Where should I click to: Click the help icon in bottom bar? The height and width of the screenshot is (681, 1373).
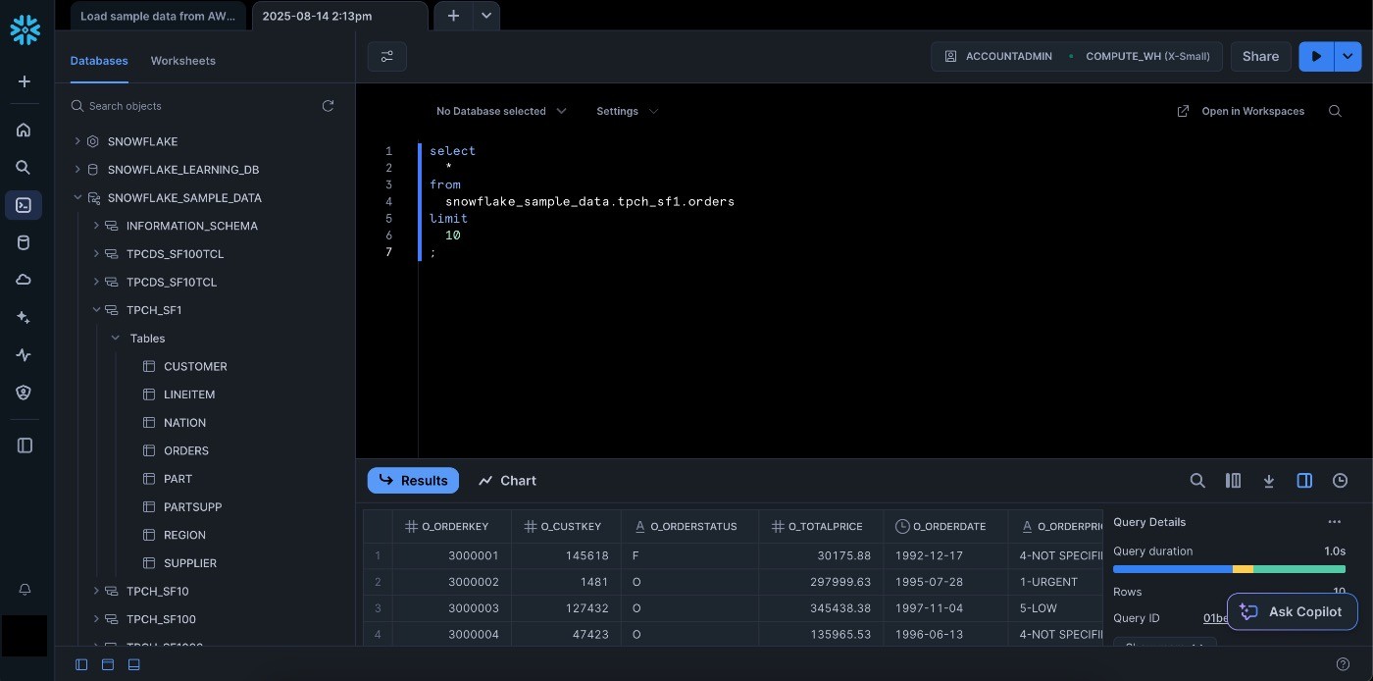(x=1343, y=664)
